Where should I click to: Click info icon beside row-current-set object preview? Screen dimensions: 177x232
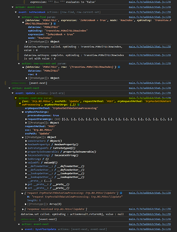tap(119, 67)
